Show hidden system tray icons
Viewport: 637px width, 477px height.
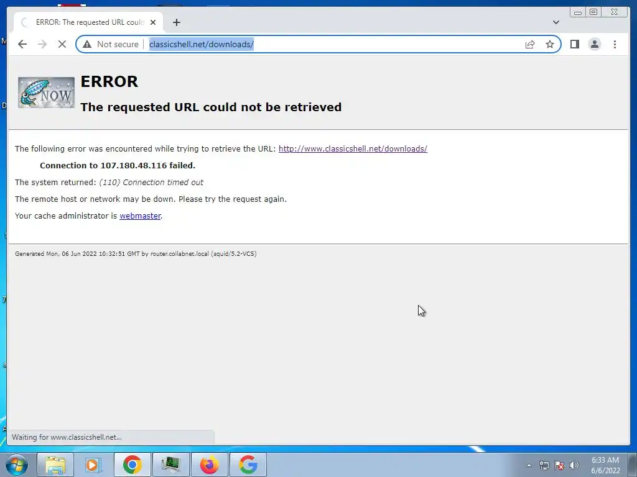point(529,465)
